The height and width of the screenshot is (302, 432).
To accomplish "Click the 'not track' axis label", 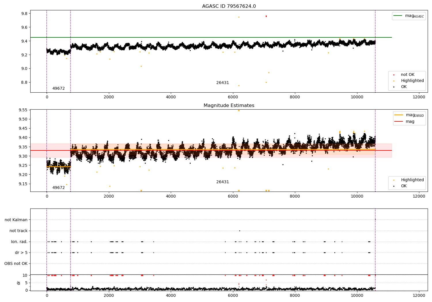I will coord(18,231).
